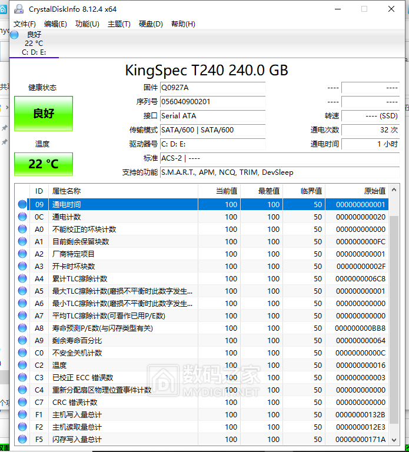The height and width of the screenshot is (452, 409).
Task: Click the interface field Serial ATA
Action: tap(212, 116)
